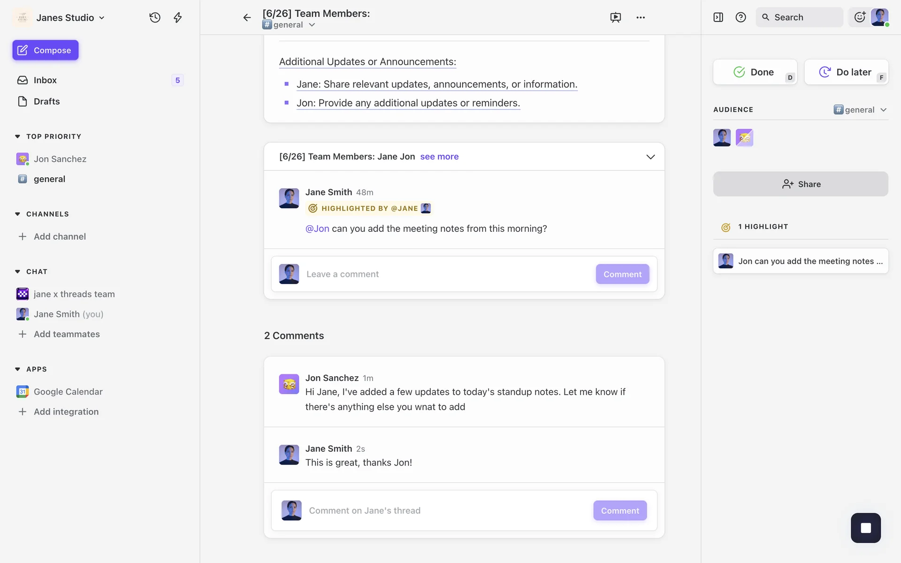Open Inbox in the sidebar
This screenshot has height=563, width=901.
(x=45, y=80)
